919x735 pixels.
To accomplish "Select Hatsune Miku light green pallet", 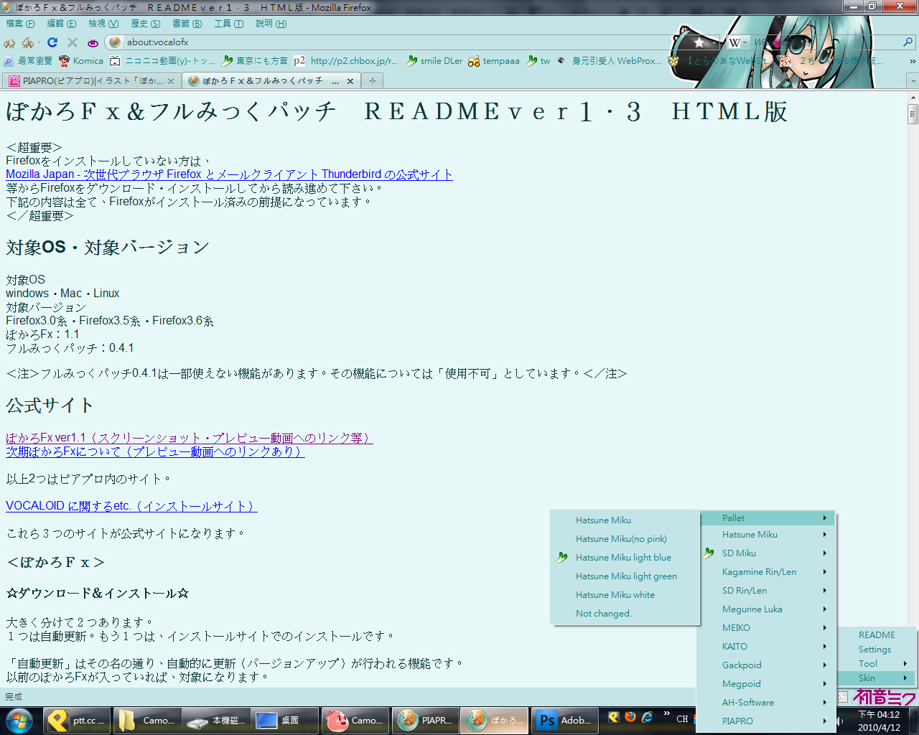I will click(625, 576).
